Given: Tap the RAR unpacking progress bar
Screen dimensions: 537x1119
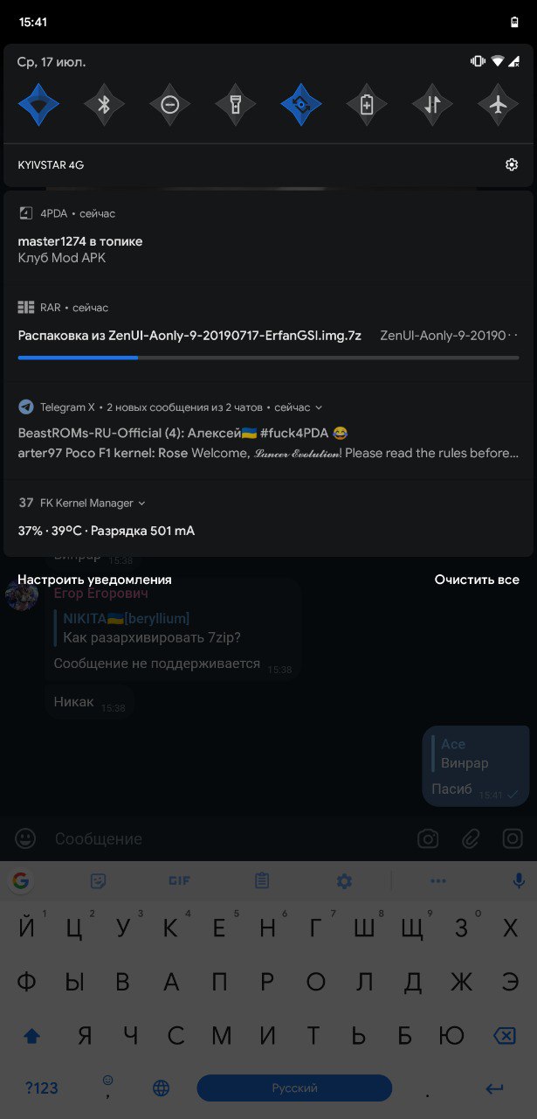Looking at the screenshot, I should 268,358.
